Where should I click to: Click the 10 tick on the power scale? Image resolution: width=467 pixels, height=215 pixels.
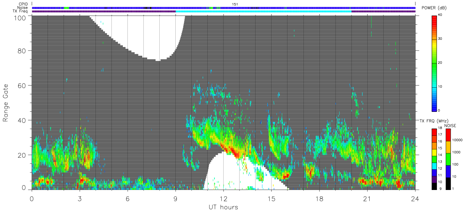tap(440, 87)
